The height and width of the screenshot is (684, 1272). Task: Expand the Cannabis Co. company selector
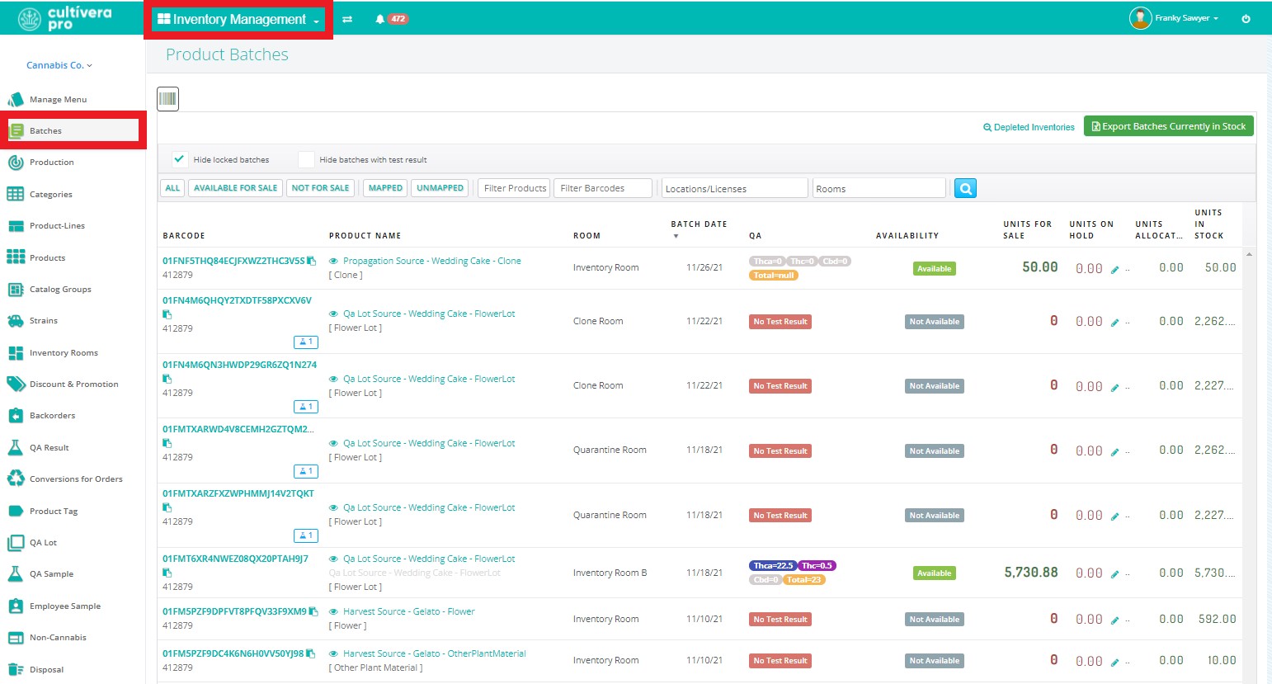point(59,65)
